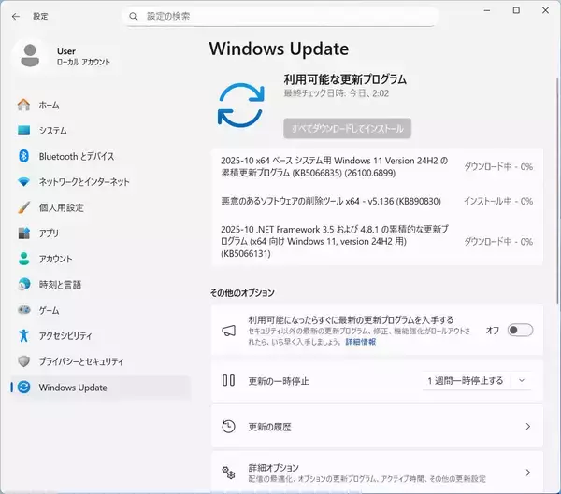Open ネットワークとインターネット settings
Image resolution: width=561 pixels, height=494 pixels.
(x=101, y=182)
